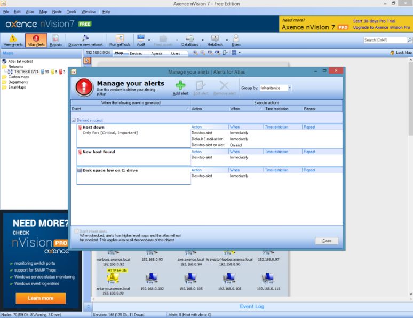The height and width of the screenshot is (318, 413).
Task: Select Atlas (all nodes) tree item
Action: 20,61
